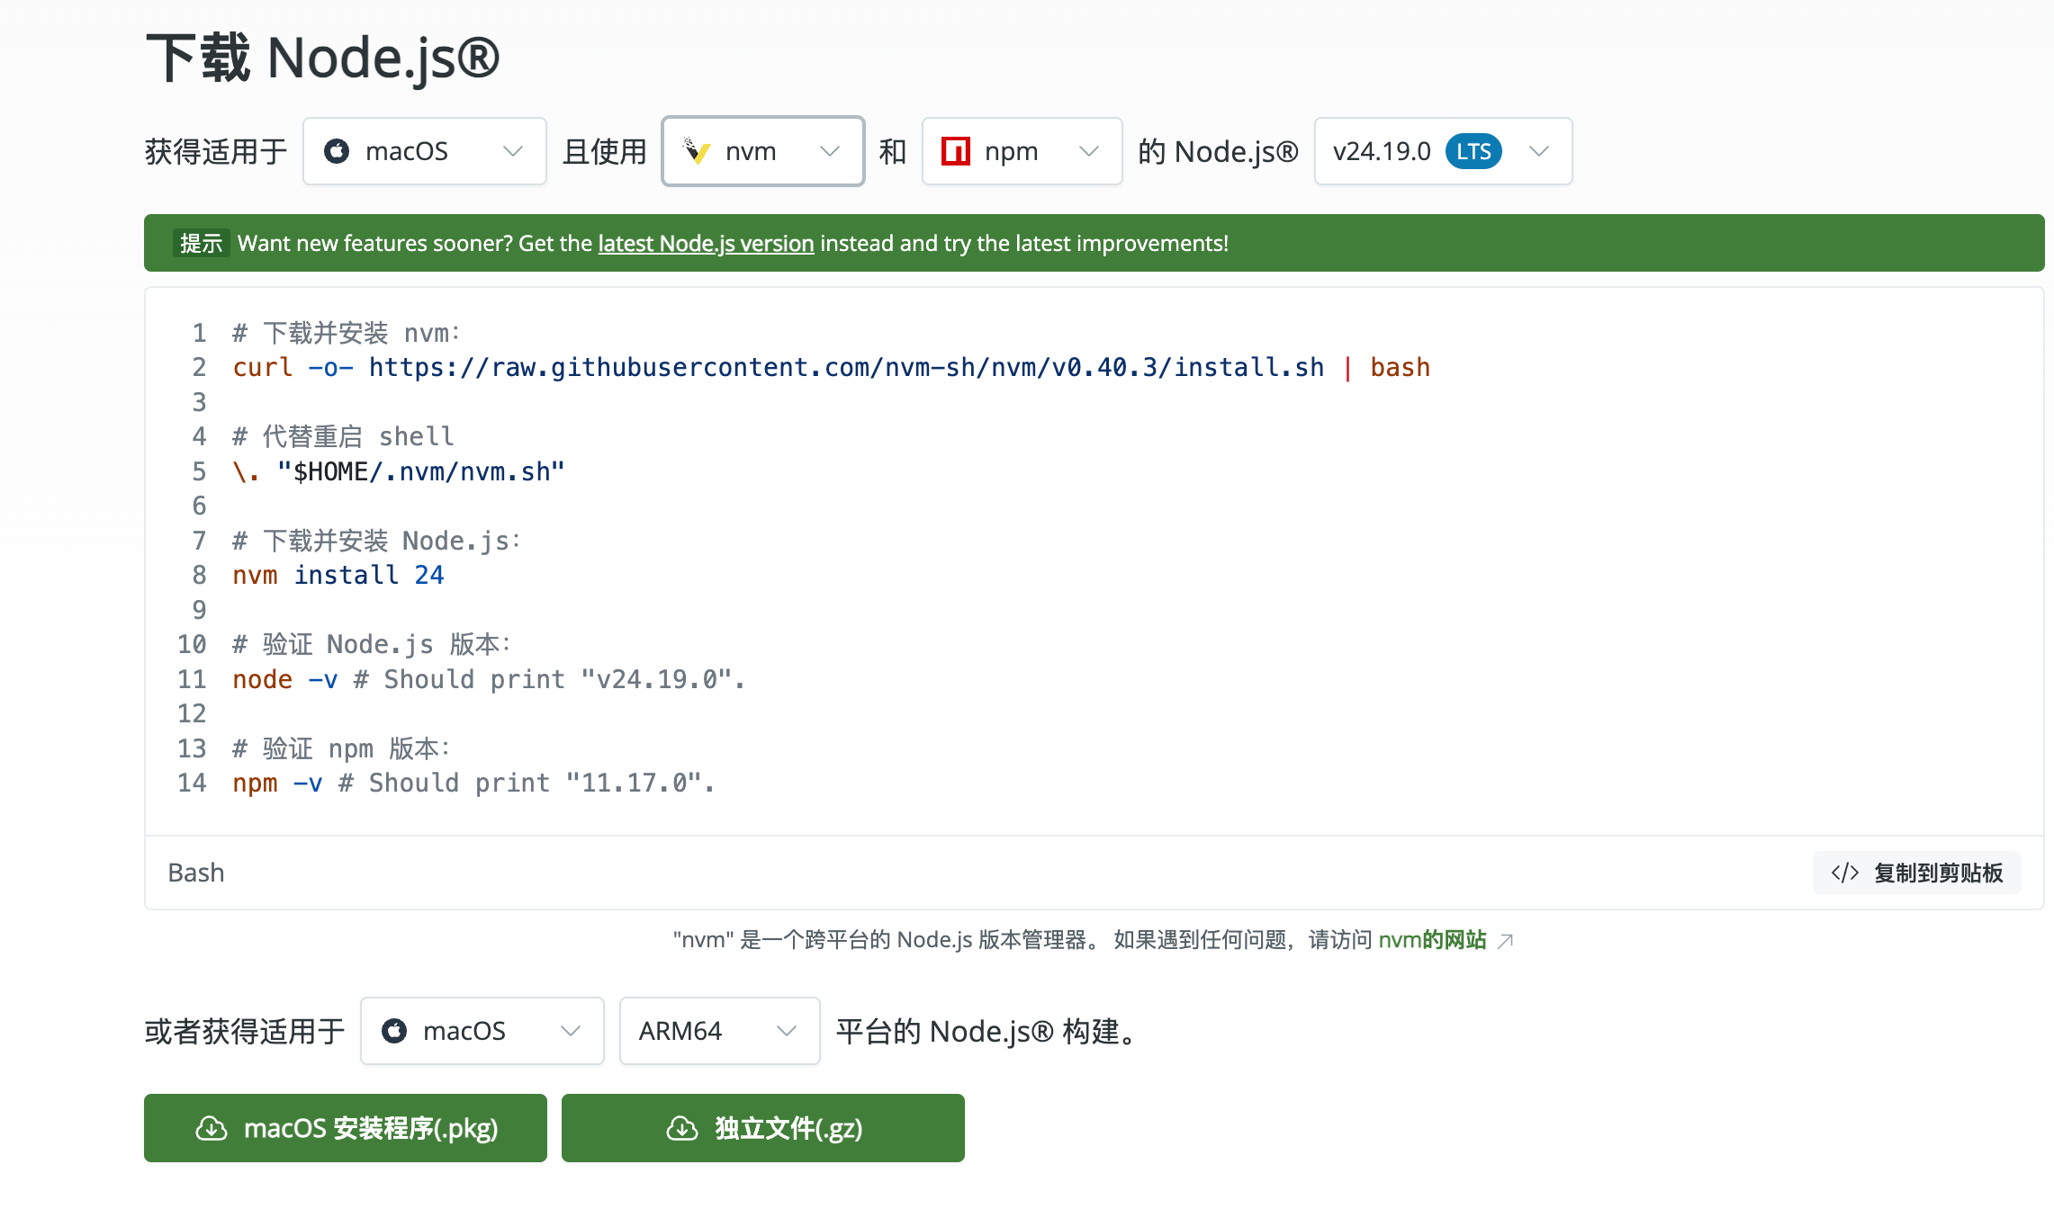This screenshot has width=2054, height=1209.
Task: Click 复制到剪贴板 copy button
Action: (x=1917, y=873)
